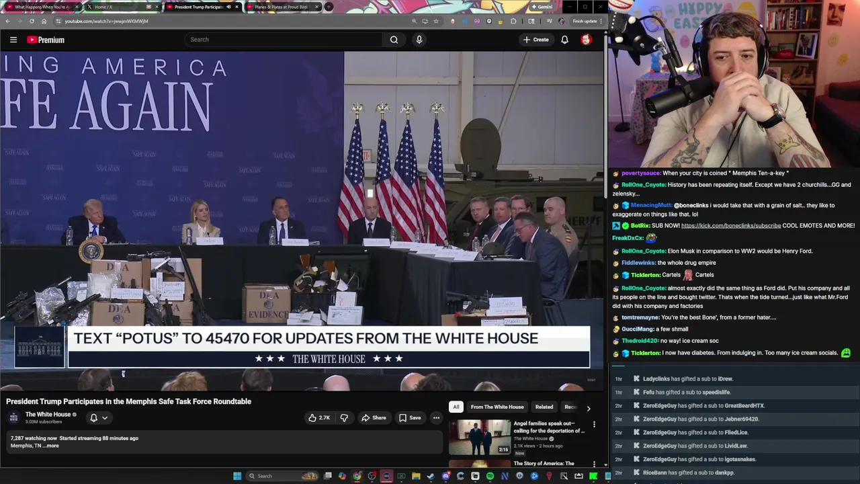Open Discord from the taskbar

point(446,476)
